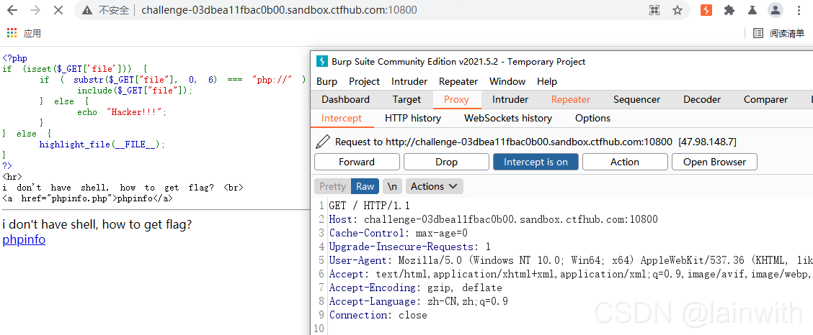Viewport: 813px width, 335px height.
Task: Click the flask extension icon
Action: (x=752, y=10)
